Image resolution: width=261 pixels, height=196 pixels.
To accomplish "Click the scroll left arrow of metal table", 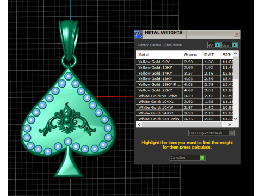I will point(139,125).
